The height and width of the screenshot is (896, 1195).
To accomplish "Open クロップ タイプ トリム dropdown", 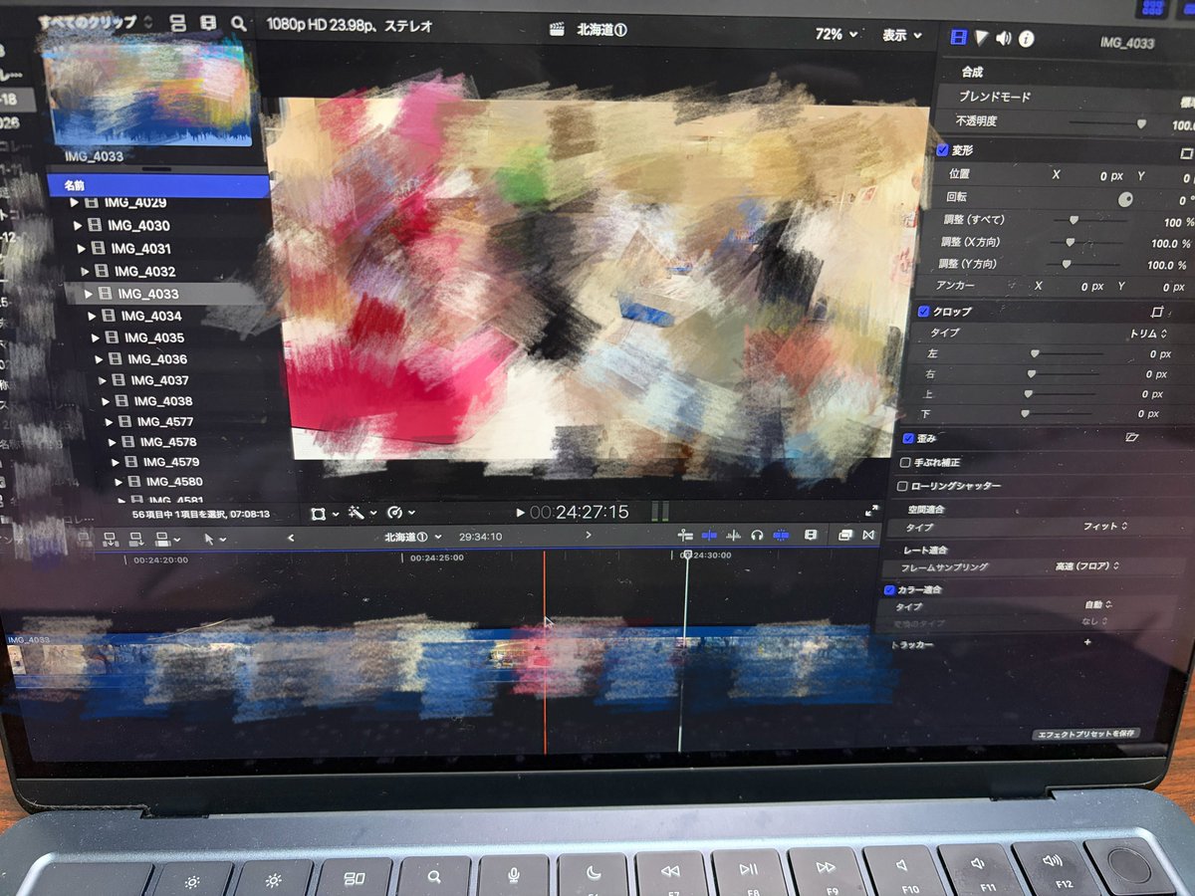I will click(x=1147, y=334).
